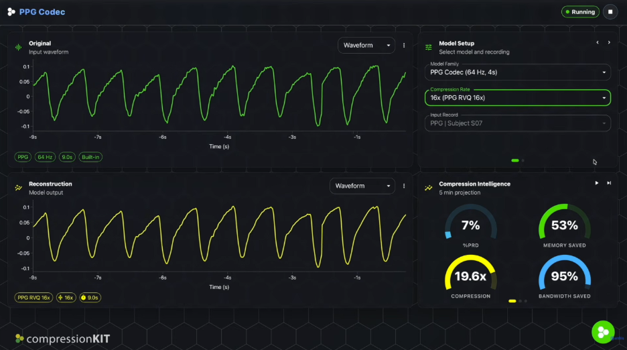Click the '5 min projection' subtitle
627x350 pixels.
(x=460, y=192)
